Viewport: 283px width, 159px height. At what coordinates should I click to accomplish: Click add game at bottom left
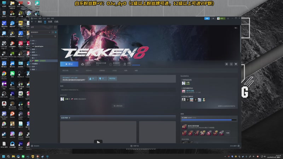pos(35,146)
